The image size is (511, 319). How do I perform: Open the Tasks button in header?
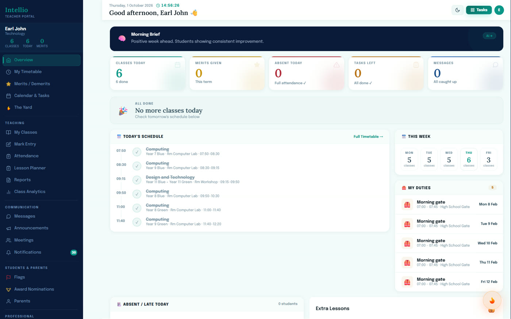[x=479, y=10]
